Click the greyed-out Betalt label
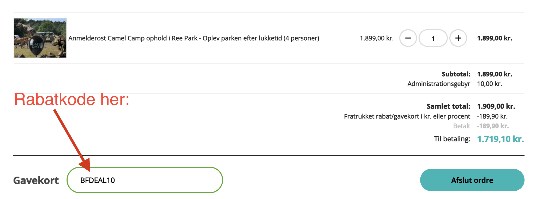The height and width of the screenshot is (199, 536). [x=461, y=126]
